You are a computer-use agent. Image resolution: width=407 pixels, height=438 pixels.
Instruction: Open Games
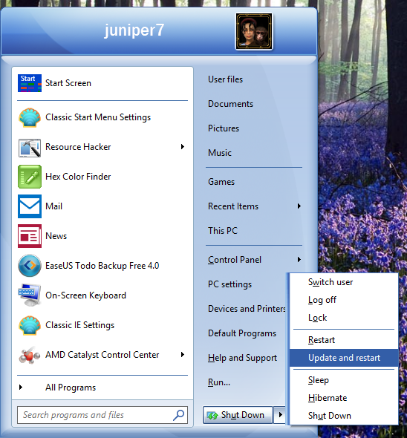click(221, 182)
